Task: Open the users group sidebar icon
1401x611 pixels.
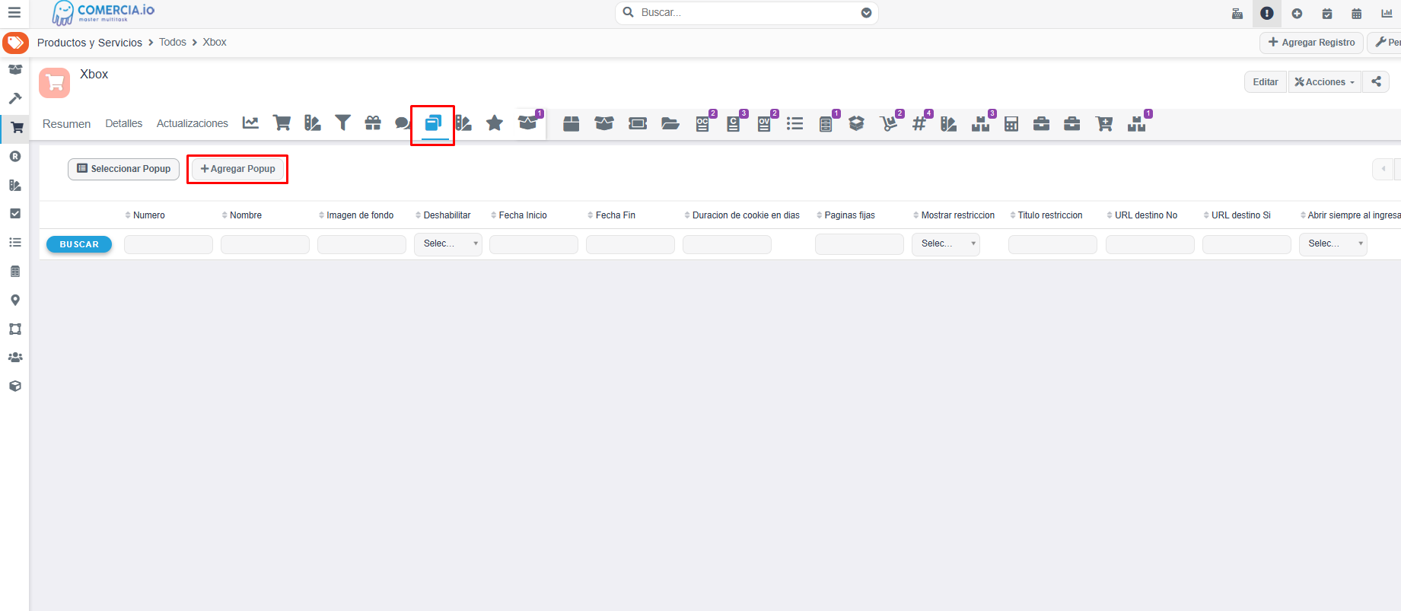Action: pos(15,358)
